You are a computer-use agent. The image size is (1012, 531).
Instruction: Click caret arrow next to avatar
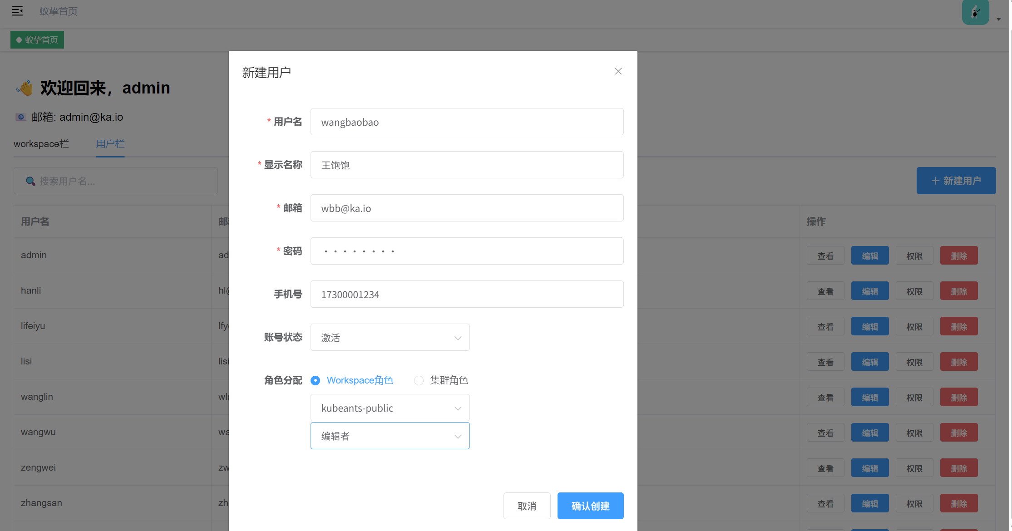[998, 19]
